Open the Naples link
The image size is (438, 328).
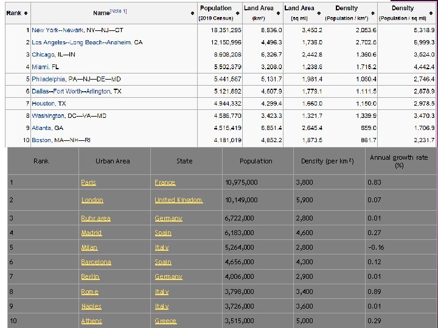91,306
